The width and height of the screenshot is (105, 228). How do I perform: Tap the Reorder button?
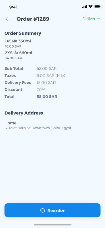(52, 210)
